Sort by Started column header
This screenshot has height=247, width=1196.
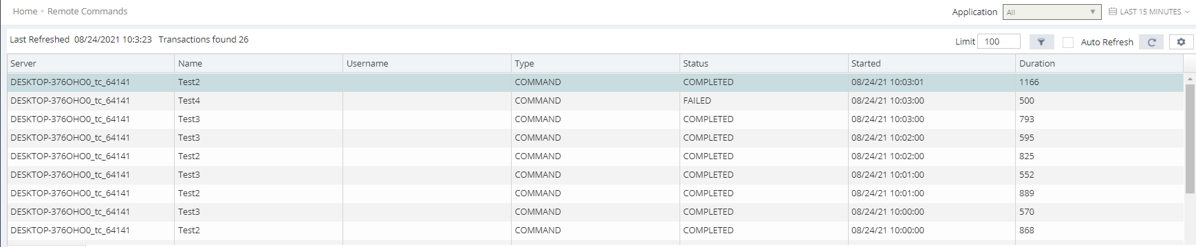point(932,63)
